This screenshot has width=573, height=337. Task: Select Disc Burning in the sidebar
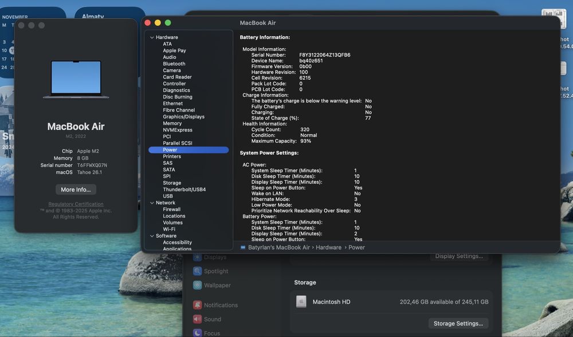178,97
